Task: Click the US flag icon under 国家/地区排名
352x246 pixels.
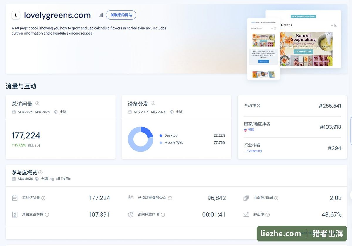Action: (246, 130)
